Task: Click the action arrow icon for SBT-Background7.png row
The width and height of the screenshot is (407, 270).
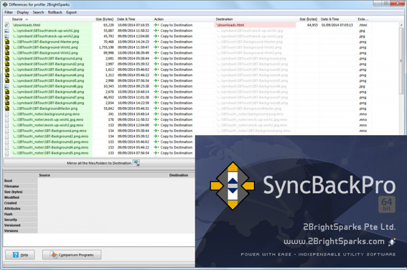Action: coord(156,97)
